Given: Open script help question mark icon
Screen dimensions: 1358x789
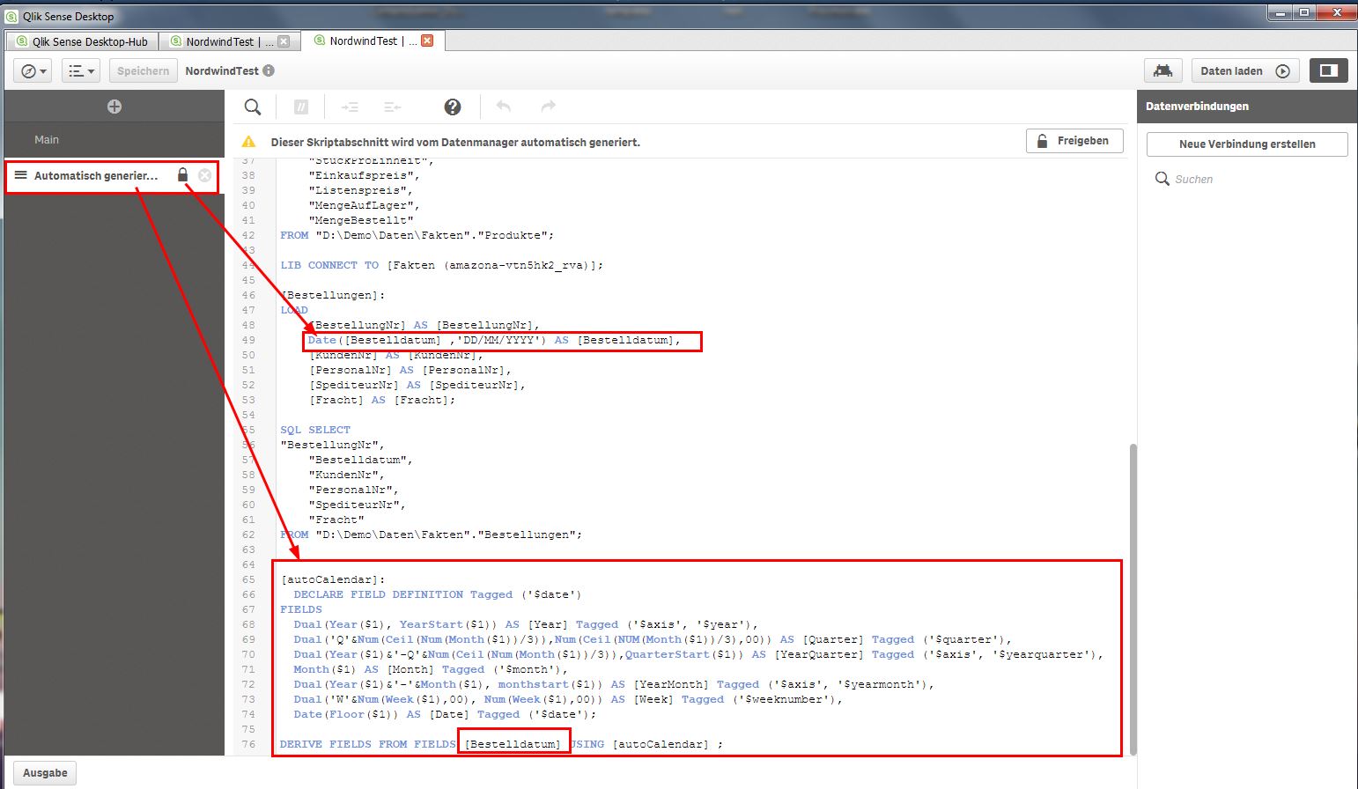Looking at the screenshot, I should (x=453, y=107).
